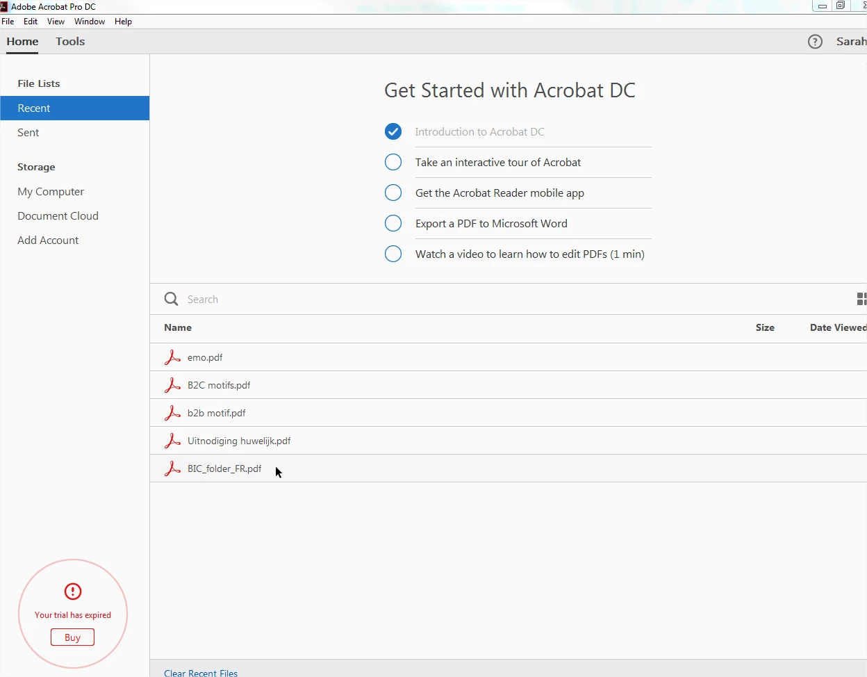Click the PDF icon beside BIC_folder_FR.pdf
867x677 pixels.
(172, 468)
